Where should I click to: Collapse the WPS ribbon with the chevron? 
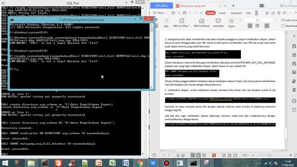[x=296, y=13]
